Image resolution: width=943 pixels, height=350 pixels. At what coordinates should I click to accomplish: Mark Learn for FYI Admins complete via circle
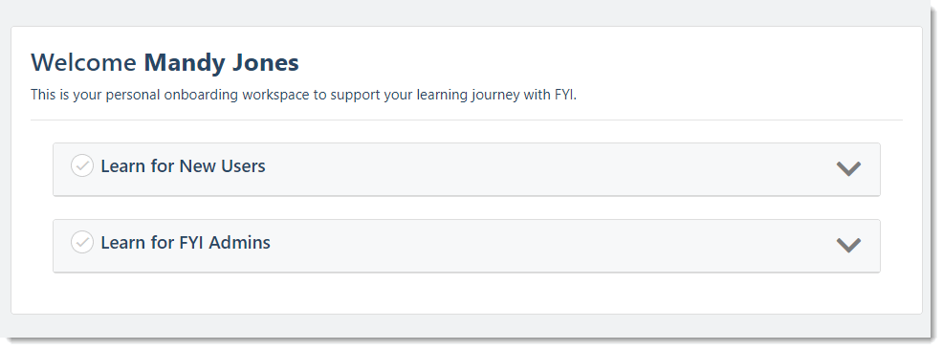(82, 242)
